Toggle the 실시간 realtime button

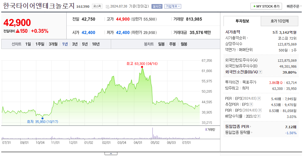[x=157, y=6]
